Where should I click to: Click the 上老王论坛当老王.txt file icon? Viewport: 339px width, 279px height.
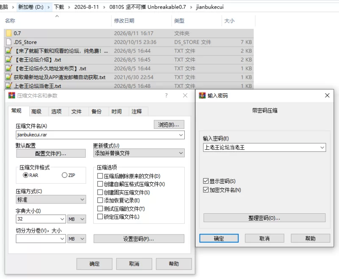point(8,86)
